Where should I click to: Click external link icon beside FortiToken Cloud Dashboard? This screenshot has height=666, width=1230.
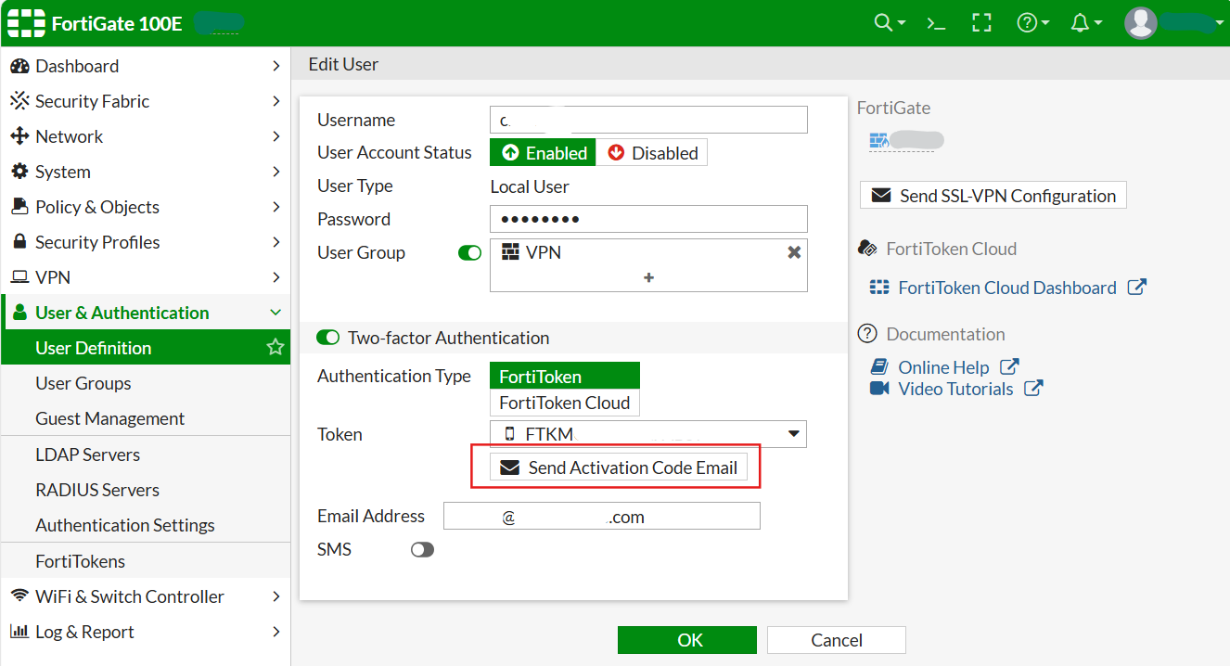click(x=1136, y=288)
